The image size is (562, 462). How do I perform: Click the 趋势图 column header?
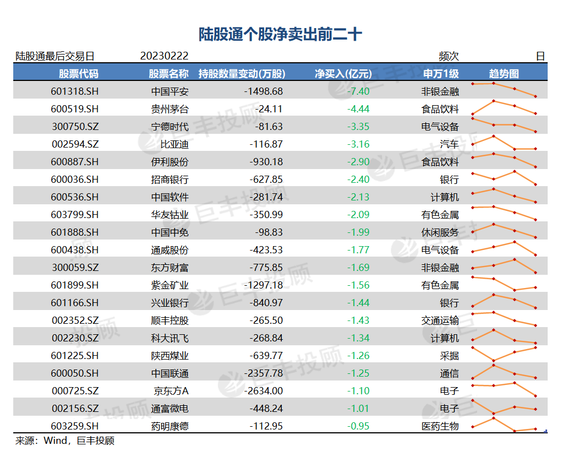504,74
